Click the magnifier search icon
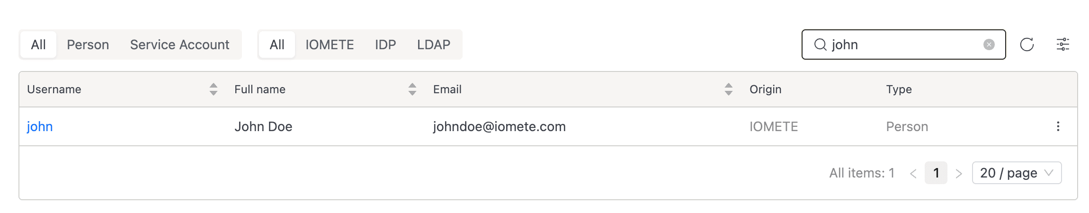 [x=820, y=44]
